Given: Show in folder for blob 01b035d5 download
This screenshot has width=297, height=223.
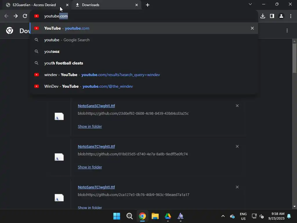Looking at the screenshot, I should pos(90,167).
